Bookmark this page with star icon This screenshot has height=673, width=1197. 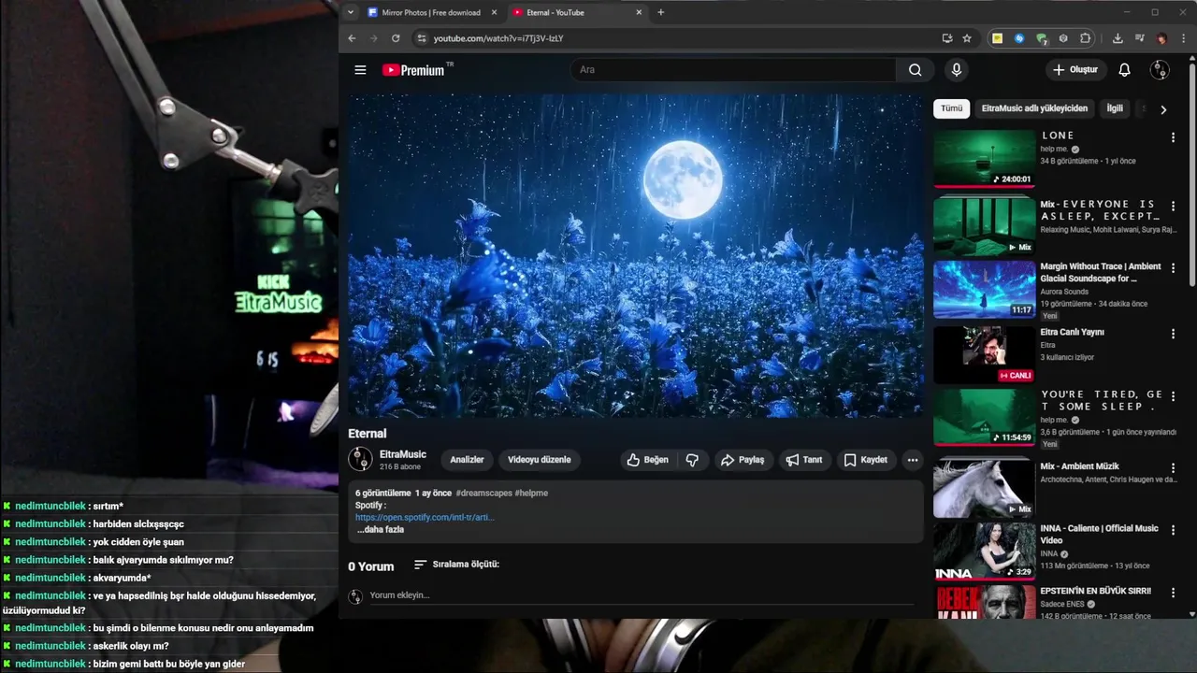coord(967,38)
